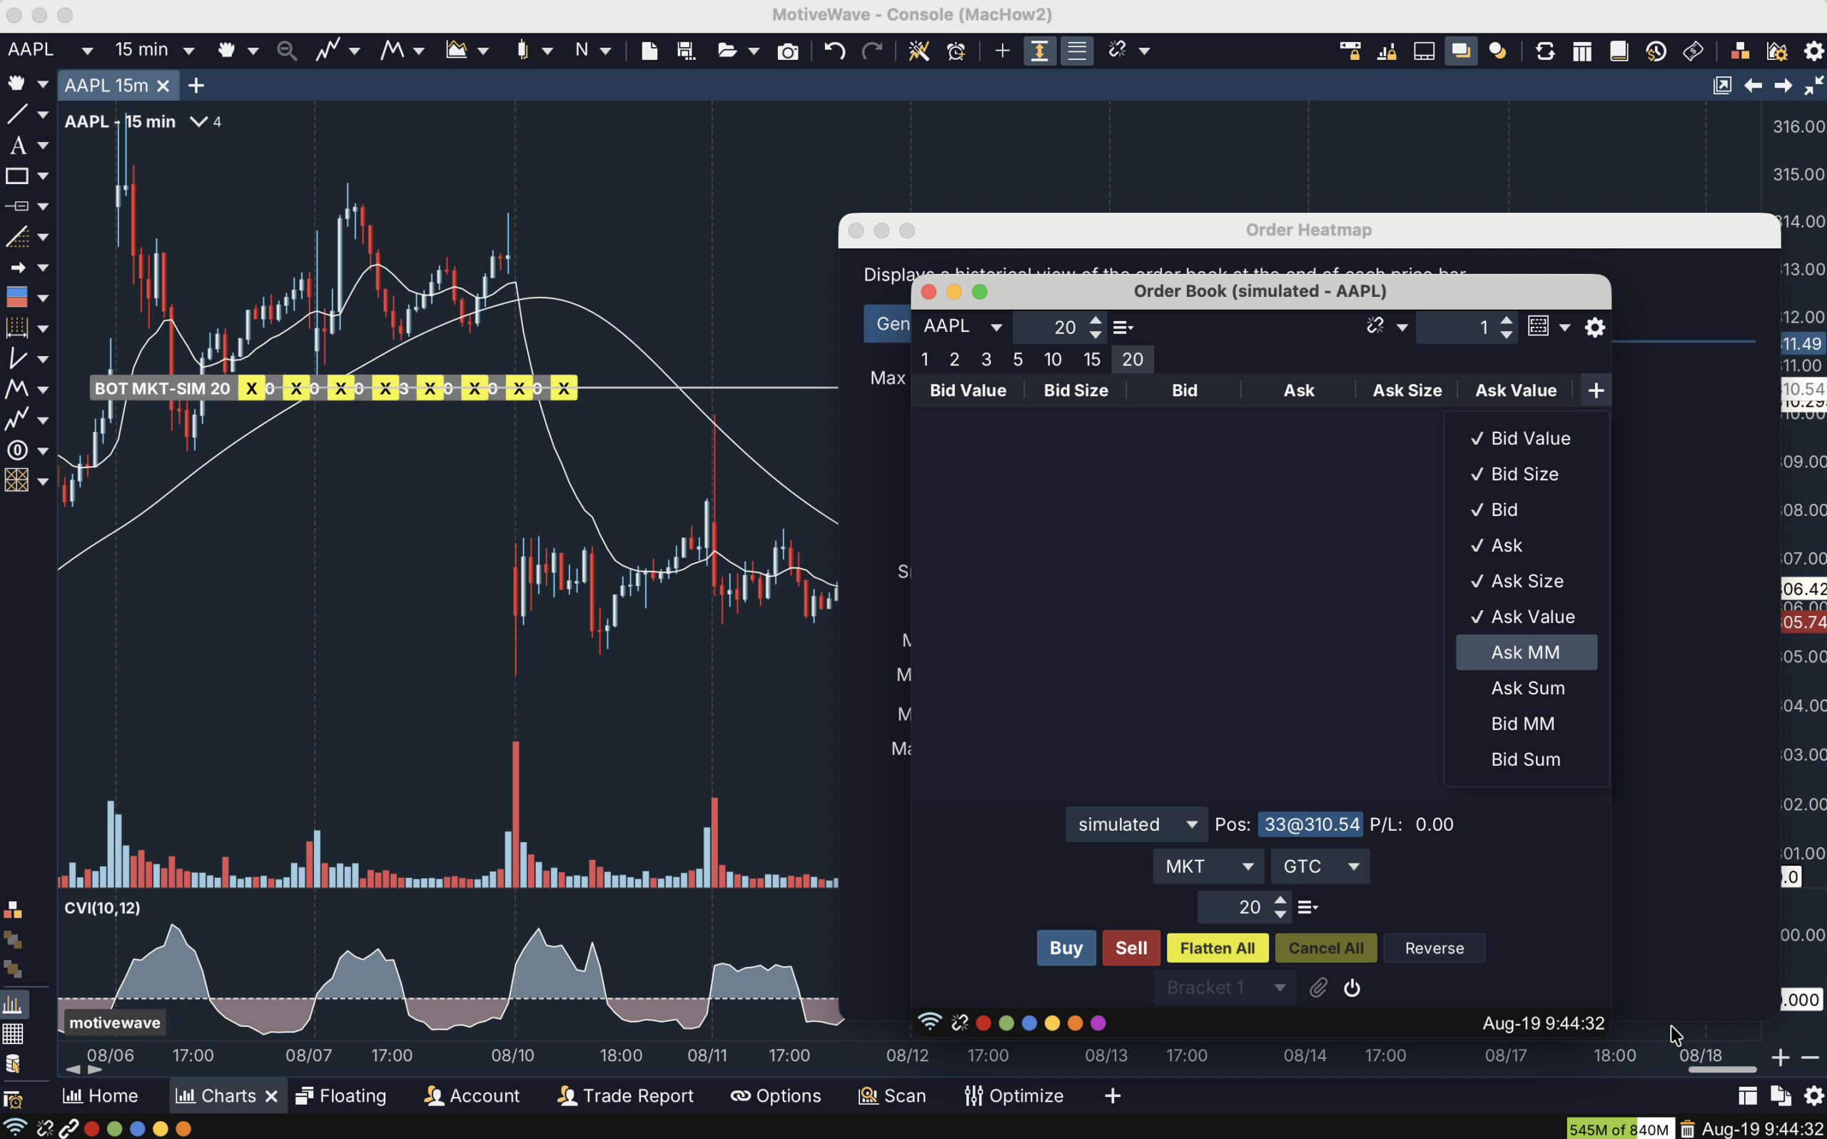Image resolution: width=1827 pixels, height=1139 pixels.
Task: Switch to Home tab
Action: click(101, 1096)
